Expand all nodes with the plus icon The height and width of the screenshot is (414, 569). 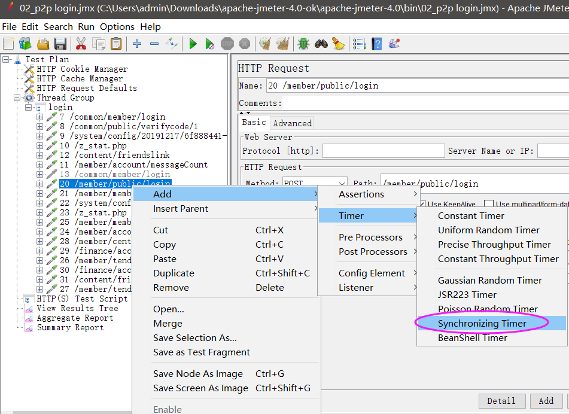[x=137, y=44]
